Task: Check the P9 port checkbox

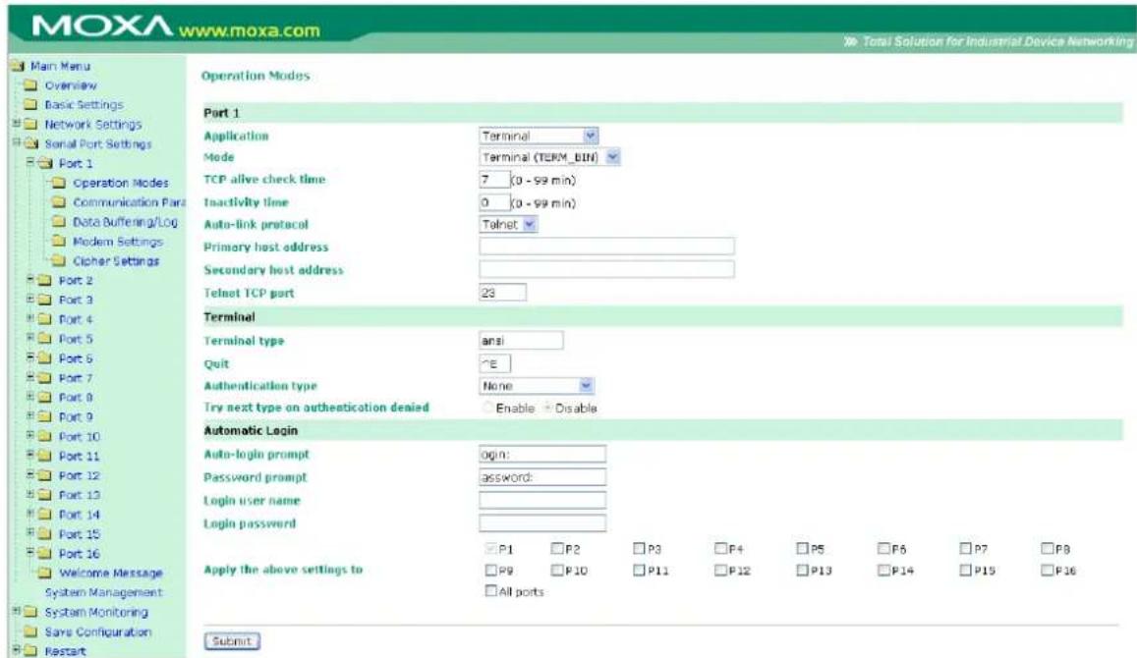Action: [491, 571]
